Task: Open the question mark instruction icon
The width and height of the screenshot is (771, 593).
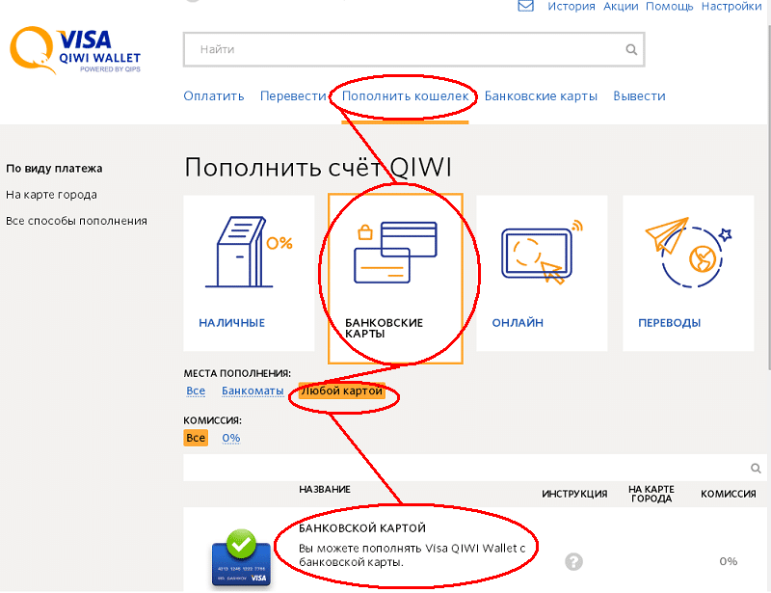Action: (x=573, y=561)
